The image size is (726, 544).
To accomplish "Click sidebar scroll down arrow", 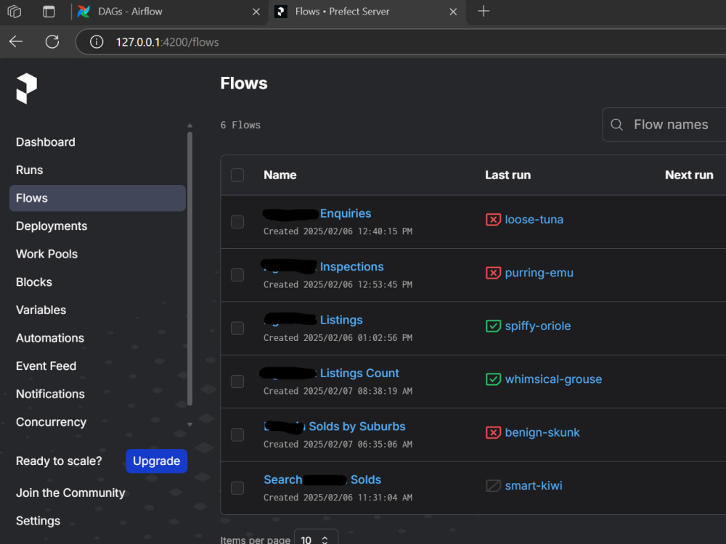I will [189, 424].
